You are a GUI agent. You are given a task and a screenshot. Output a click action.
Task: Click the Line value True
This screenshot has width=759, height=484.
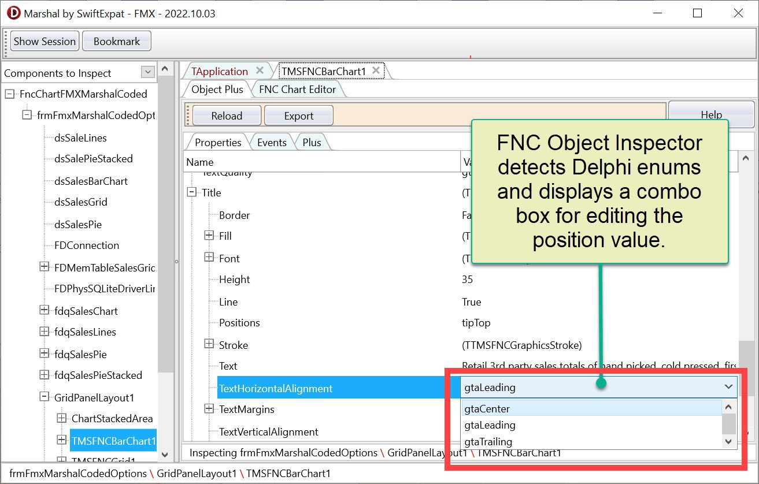[x=472, y=302]
